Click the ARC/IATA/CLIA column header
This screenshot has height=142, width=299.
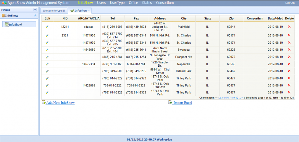click(89, 18)
